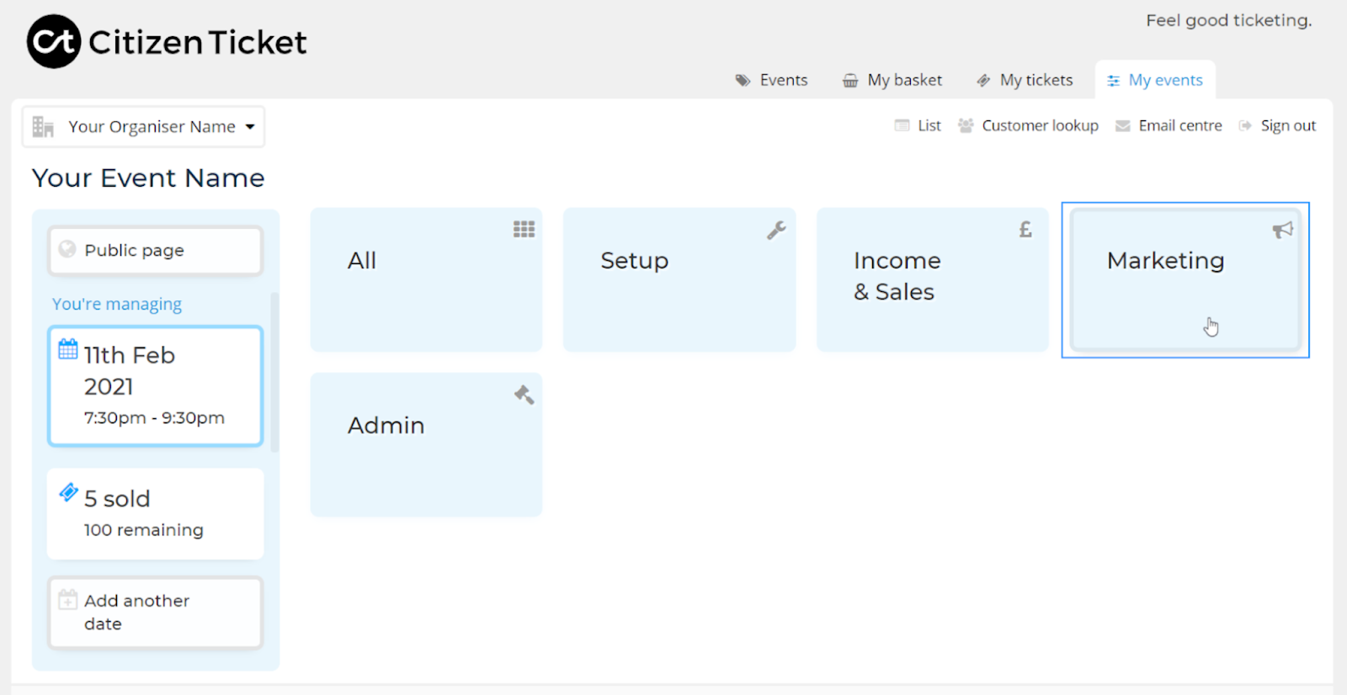Screen dimensions: 1347x695
Task: Click the gavel icon on the Admin tile
Action: coord(524,395)
